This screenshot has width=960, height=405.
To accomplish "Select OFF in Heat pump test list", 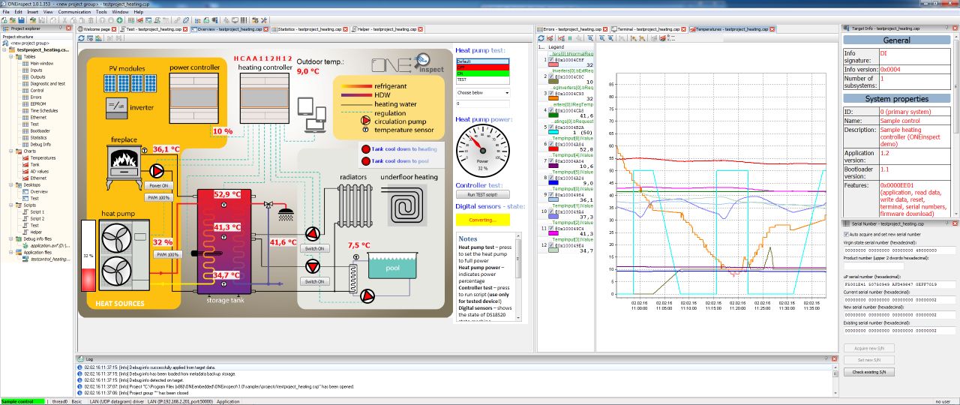I will pos(482,67).
